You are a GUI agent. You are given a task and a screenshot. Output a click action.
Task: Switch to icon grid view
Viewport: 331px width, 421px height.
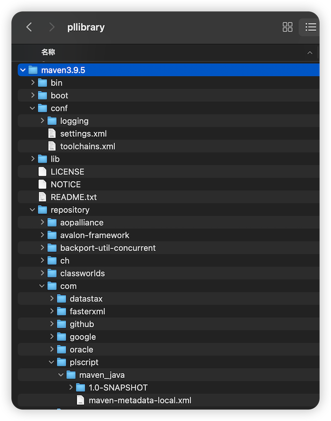coord(287,27)
